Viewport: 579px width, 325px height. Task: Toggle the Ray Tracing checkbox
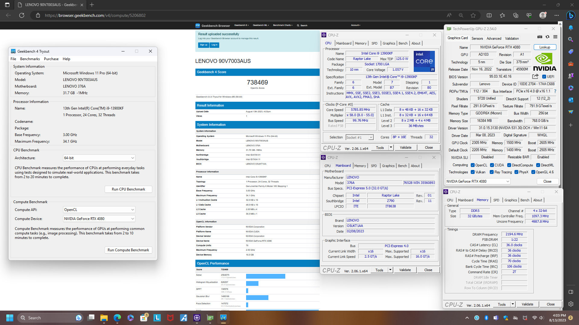point(492,172)
